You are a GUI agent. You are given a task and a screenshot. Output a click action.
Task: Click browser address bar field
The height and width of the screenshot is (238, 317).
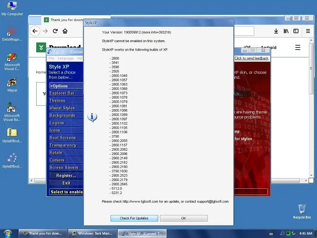click(x=244, y=31)
